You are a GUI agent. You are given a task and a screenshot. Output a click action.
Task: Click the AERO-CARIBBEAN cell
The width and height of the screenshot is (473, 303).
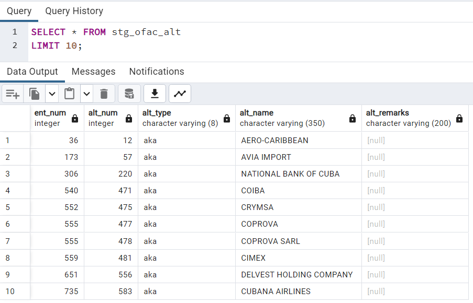299,141
